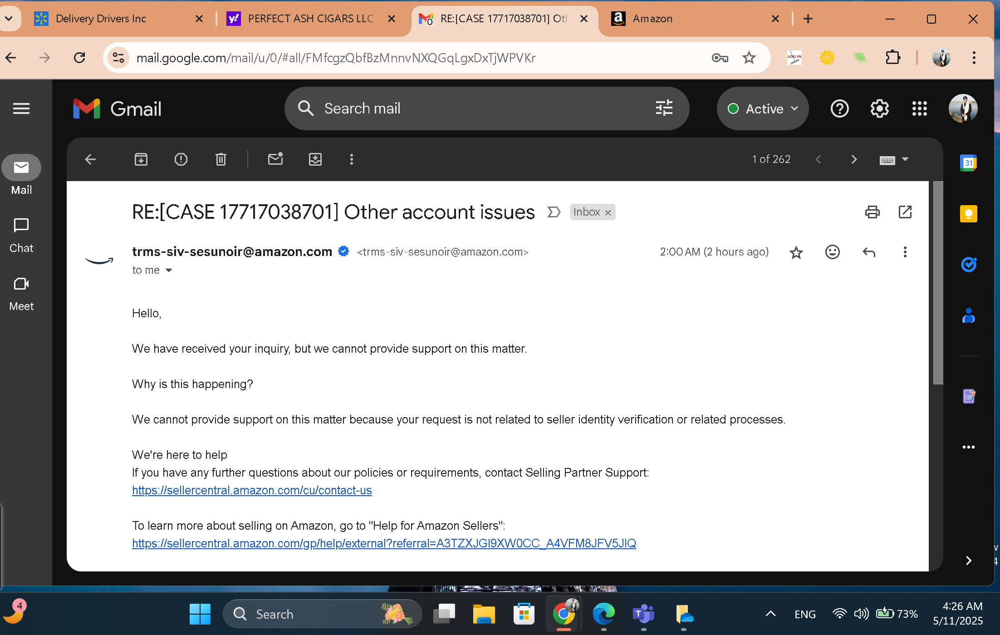Remove the Inbox label from the email
This screenshot has width=1000, height=635.
[x=608, y=212]
